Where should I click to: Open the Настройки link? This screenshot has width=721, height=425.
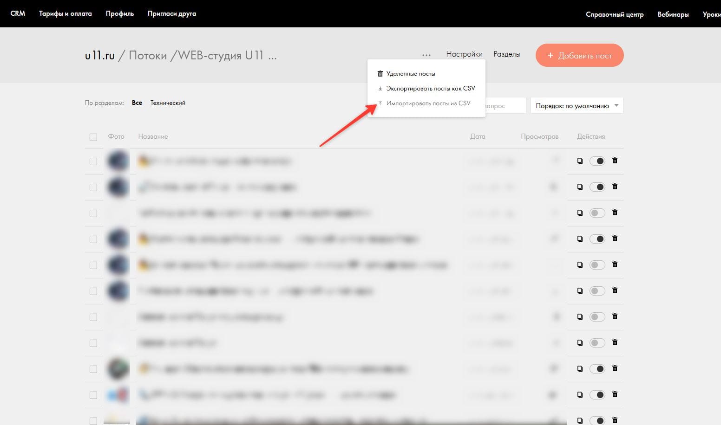(x=465, y=54)
